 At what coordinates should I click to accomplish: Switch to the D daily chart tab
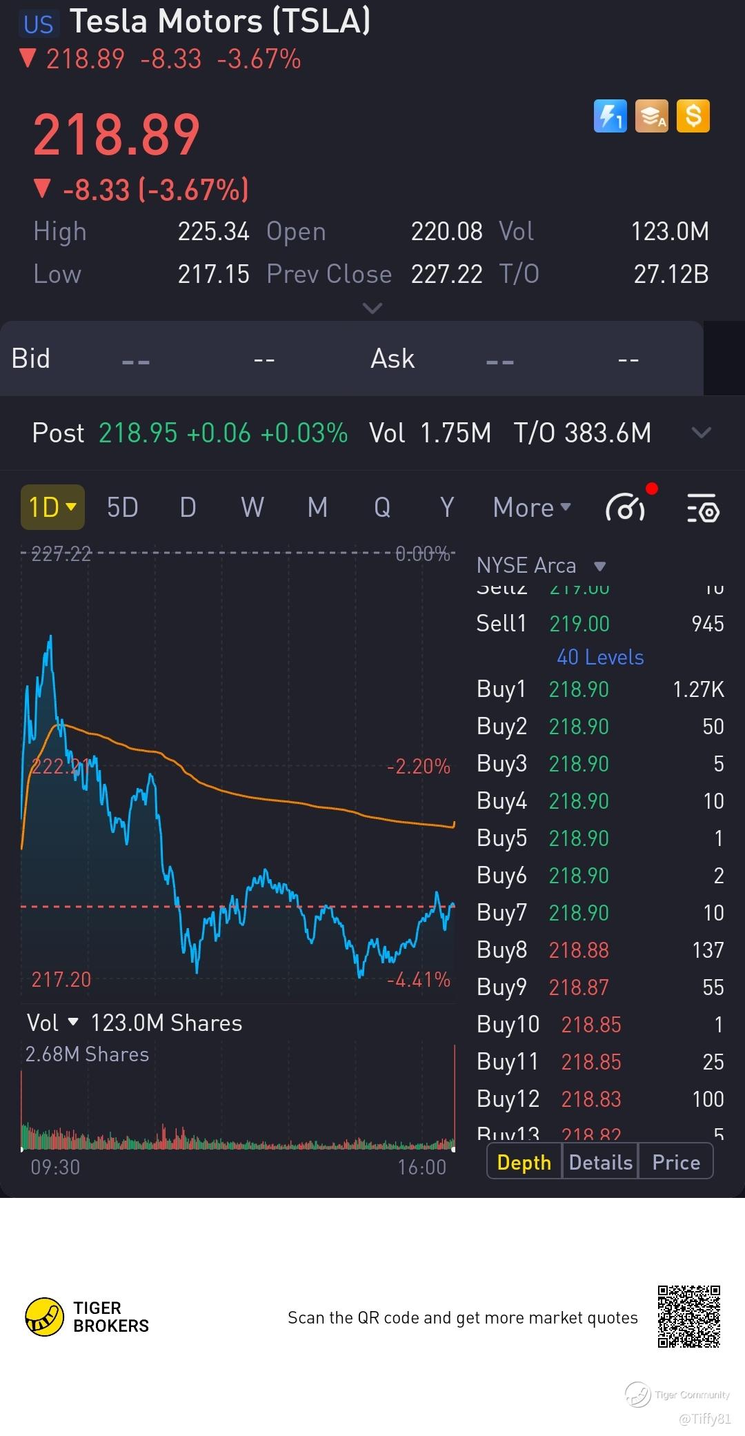coord(188,507)
